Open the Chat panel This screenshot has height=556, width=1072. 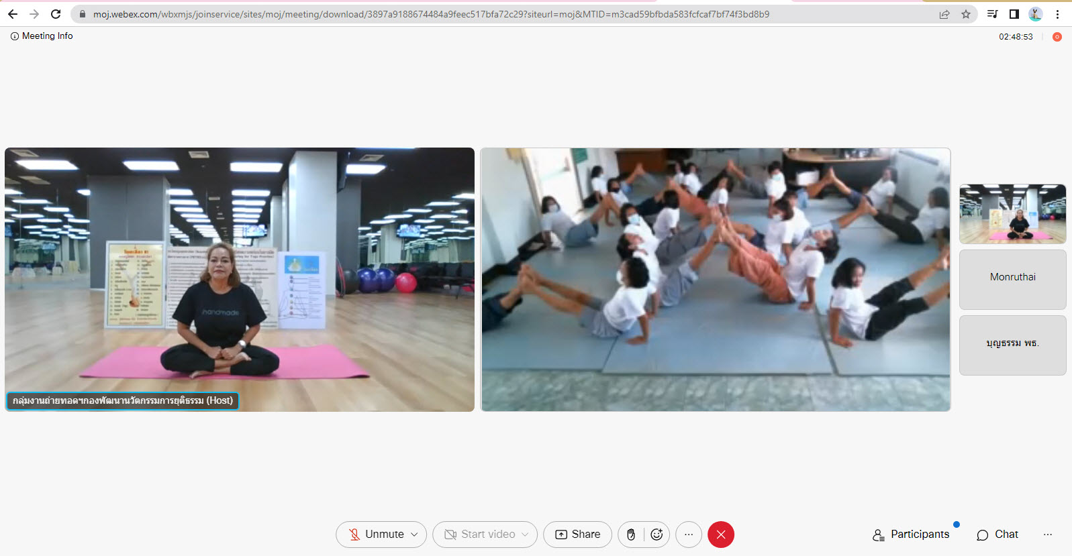[x=997, y=535]
